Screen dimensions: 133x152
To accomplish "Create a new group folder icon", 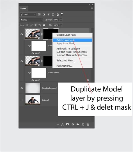I will click(78, 124).
